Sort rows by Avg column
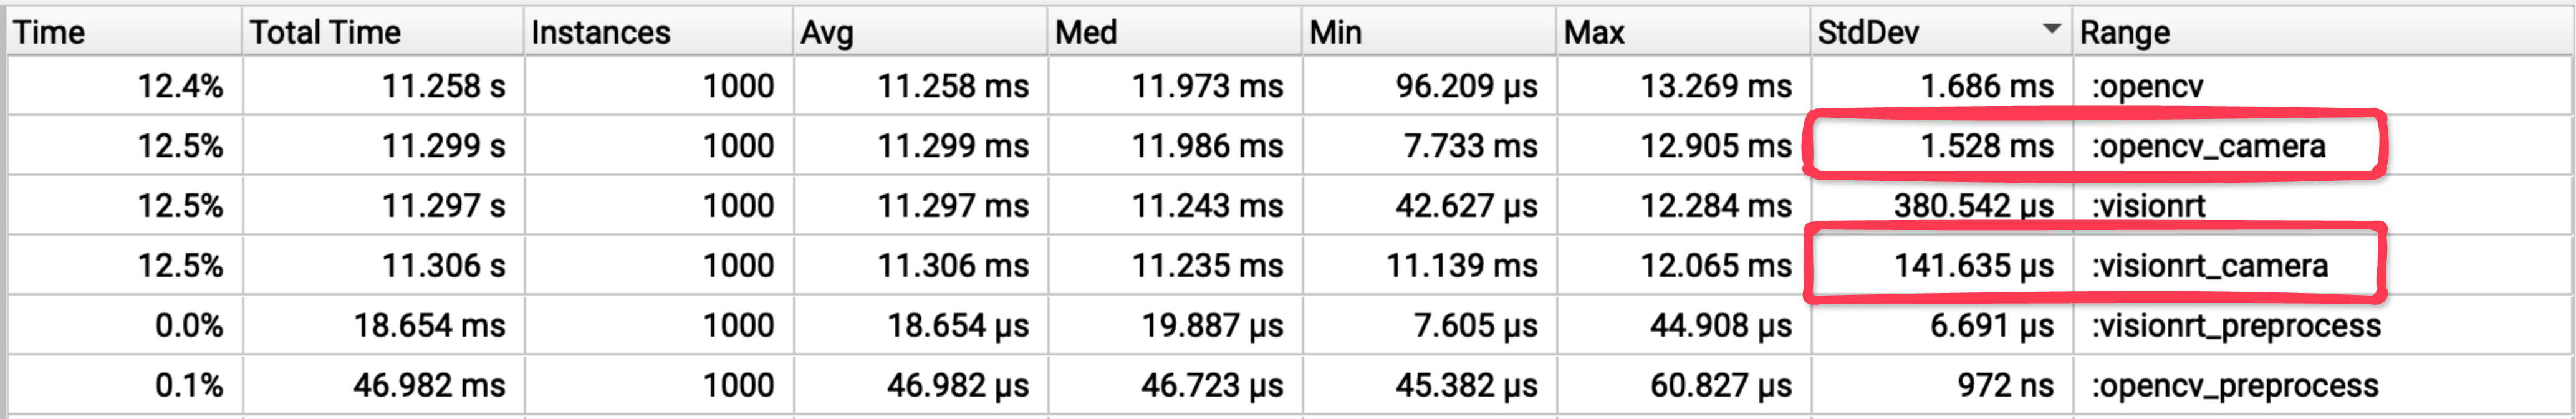This screenshot has width=2576, height=419. [x=826, y=33]
